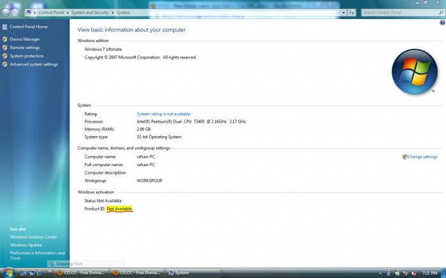The height and width of the screenshot is (278, 446).
Task: Open Windows Update link
Action: pos(25,245)
